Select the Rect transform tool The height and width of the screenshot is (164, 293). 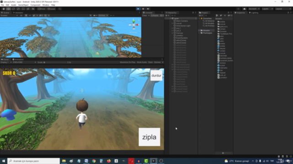click(23, 9)
